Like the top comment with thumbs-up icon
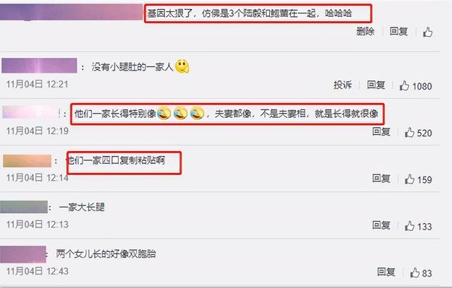Image resolution: width=452 pixels, height=288 pixels. [428, 32]
